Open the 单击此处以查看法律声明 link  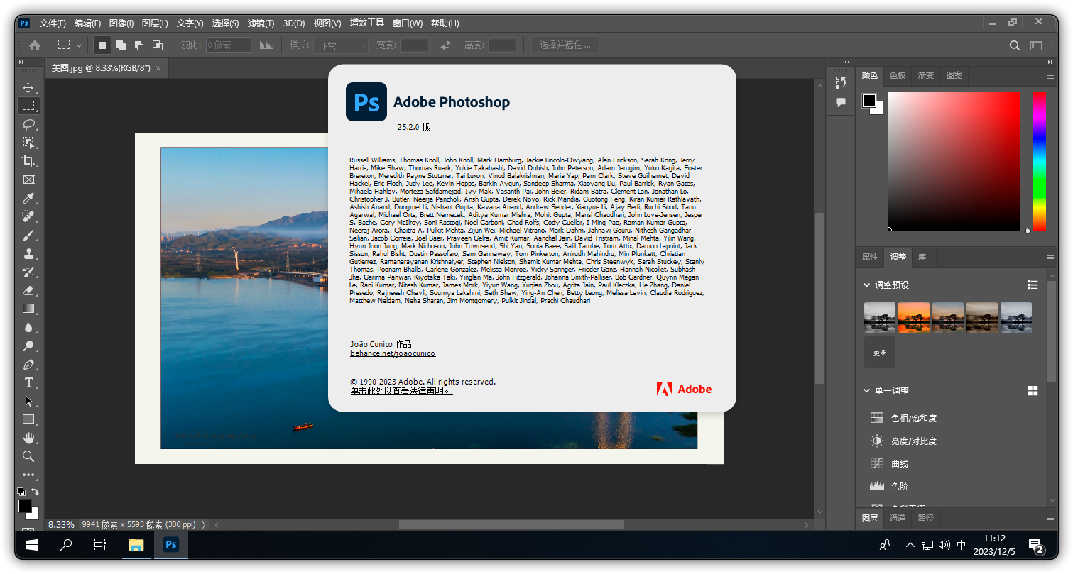[401, 391]
